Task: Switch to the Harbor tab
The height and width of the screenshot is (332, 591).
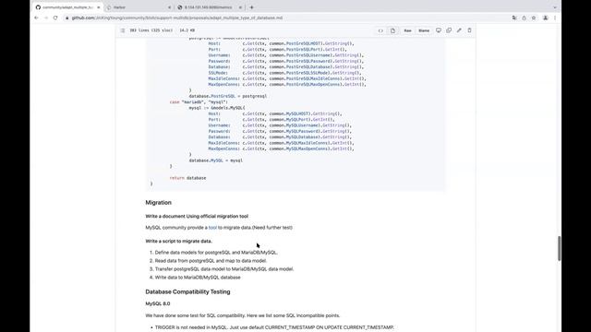Action: tap(138, 7)
